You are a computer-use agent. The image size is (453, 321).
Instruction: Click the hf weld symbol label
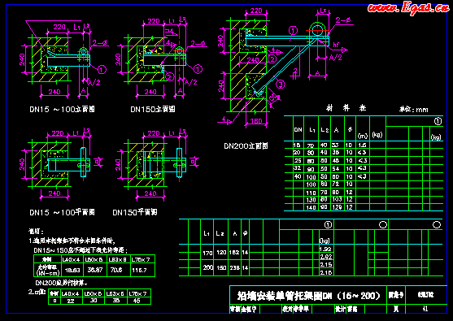coord(336,45)
